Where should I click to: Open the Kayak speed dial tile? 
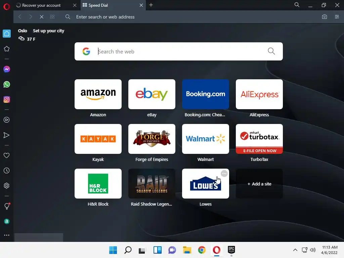pos(98,139)
